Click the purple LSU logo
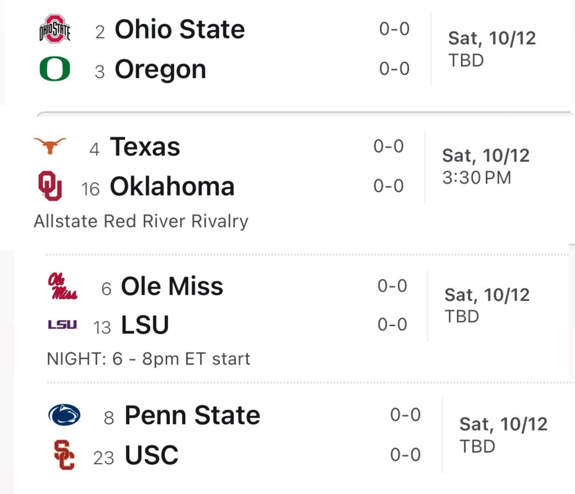The height and width of the screenshot is (494, 575). pyautogui.click(x=62, y=325)
